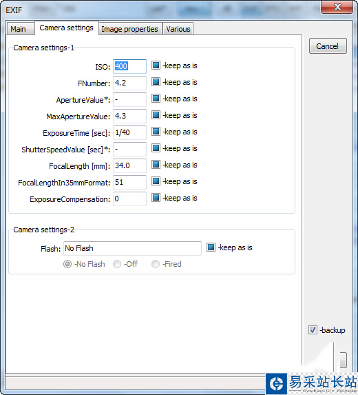The image size is (358, 395).
Task: Open the Image properties tab
Action: (130, 29)
